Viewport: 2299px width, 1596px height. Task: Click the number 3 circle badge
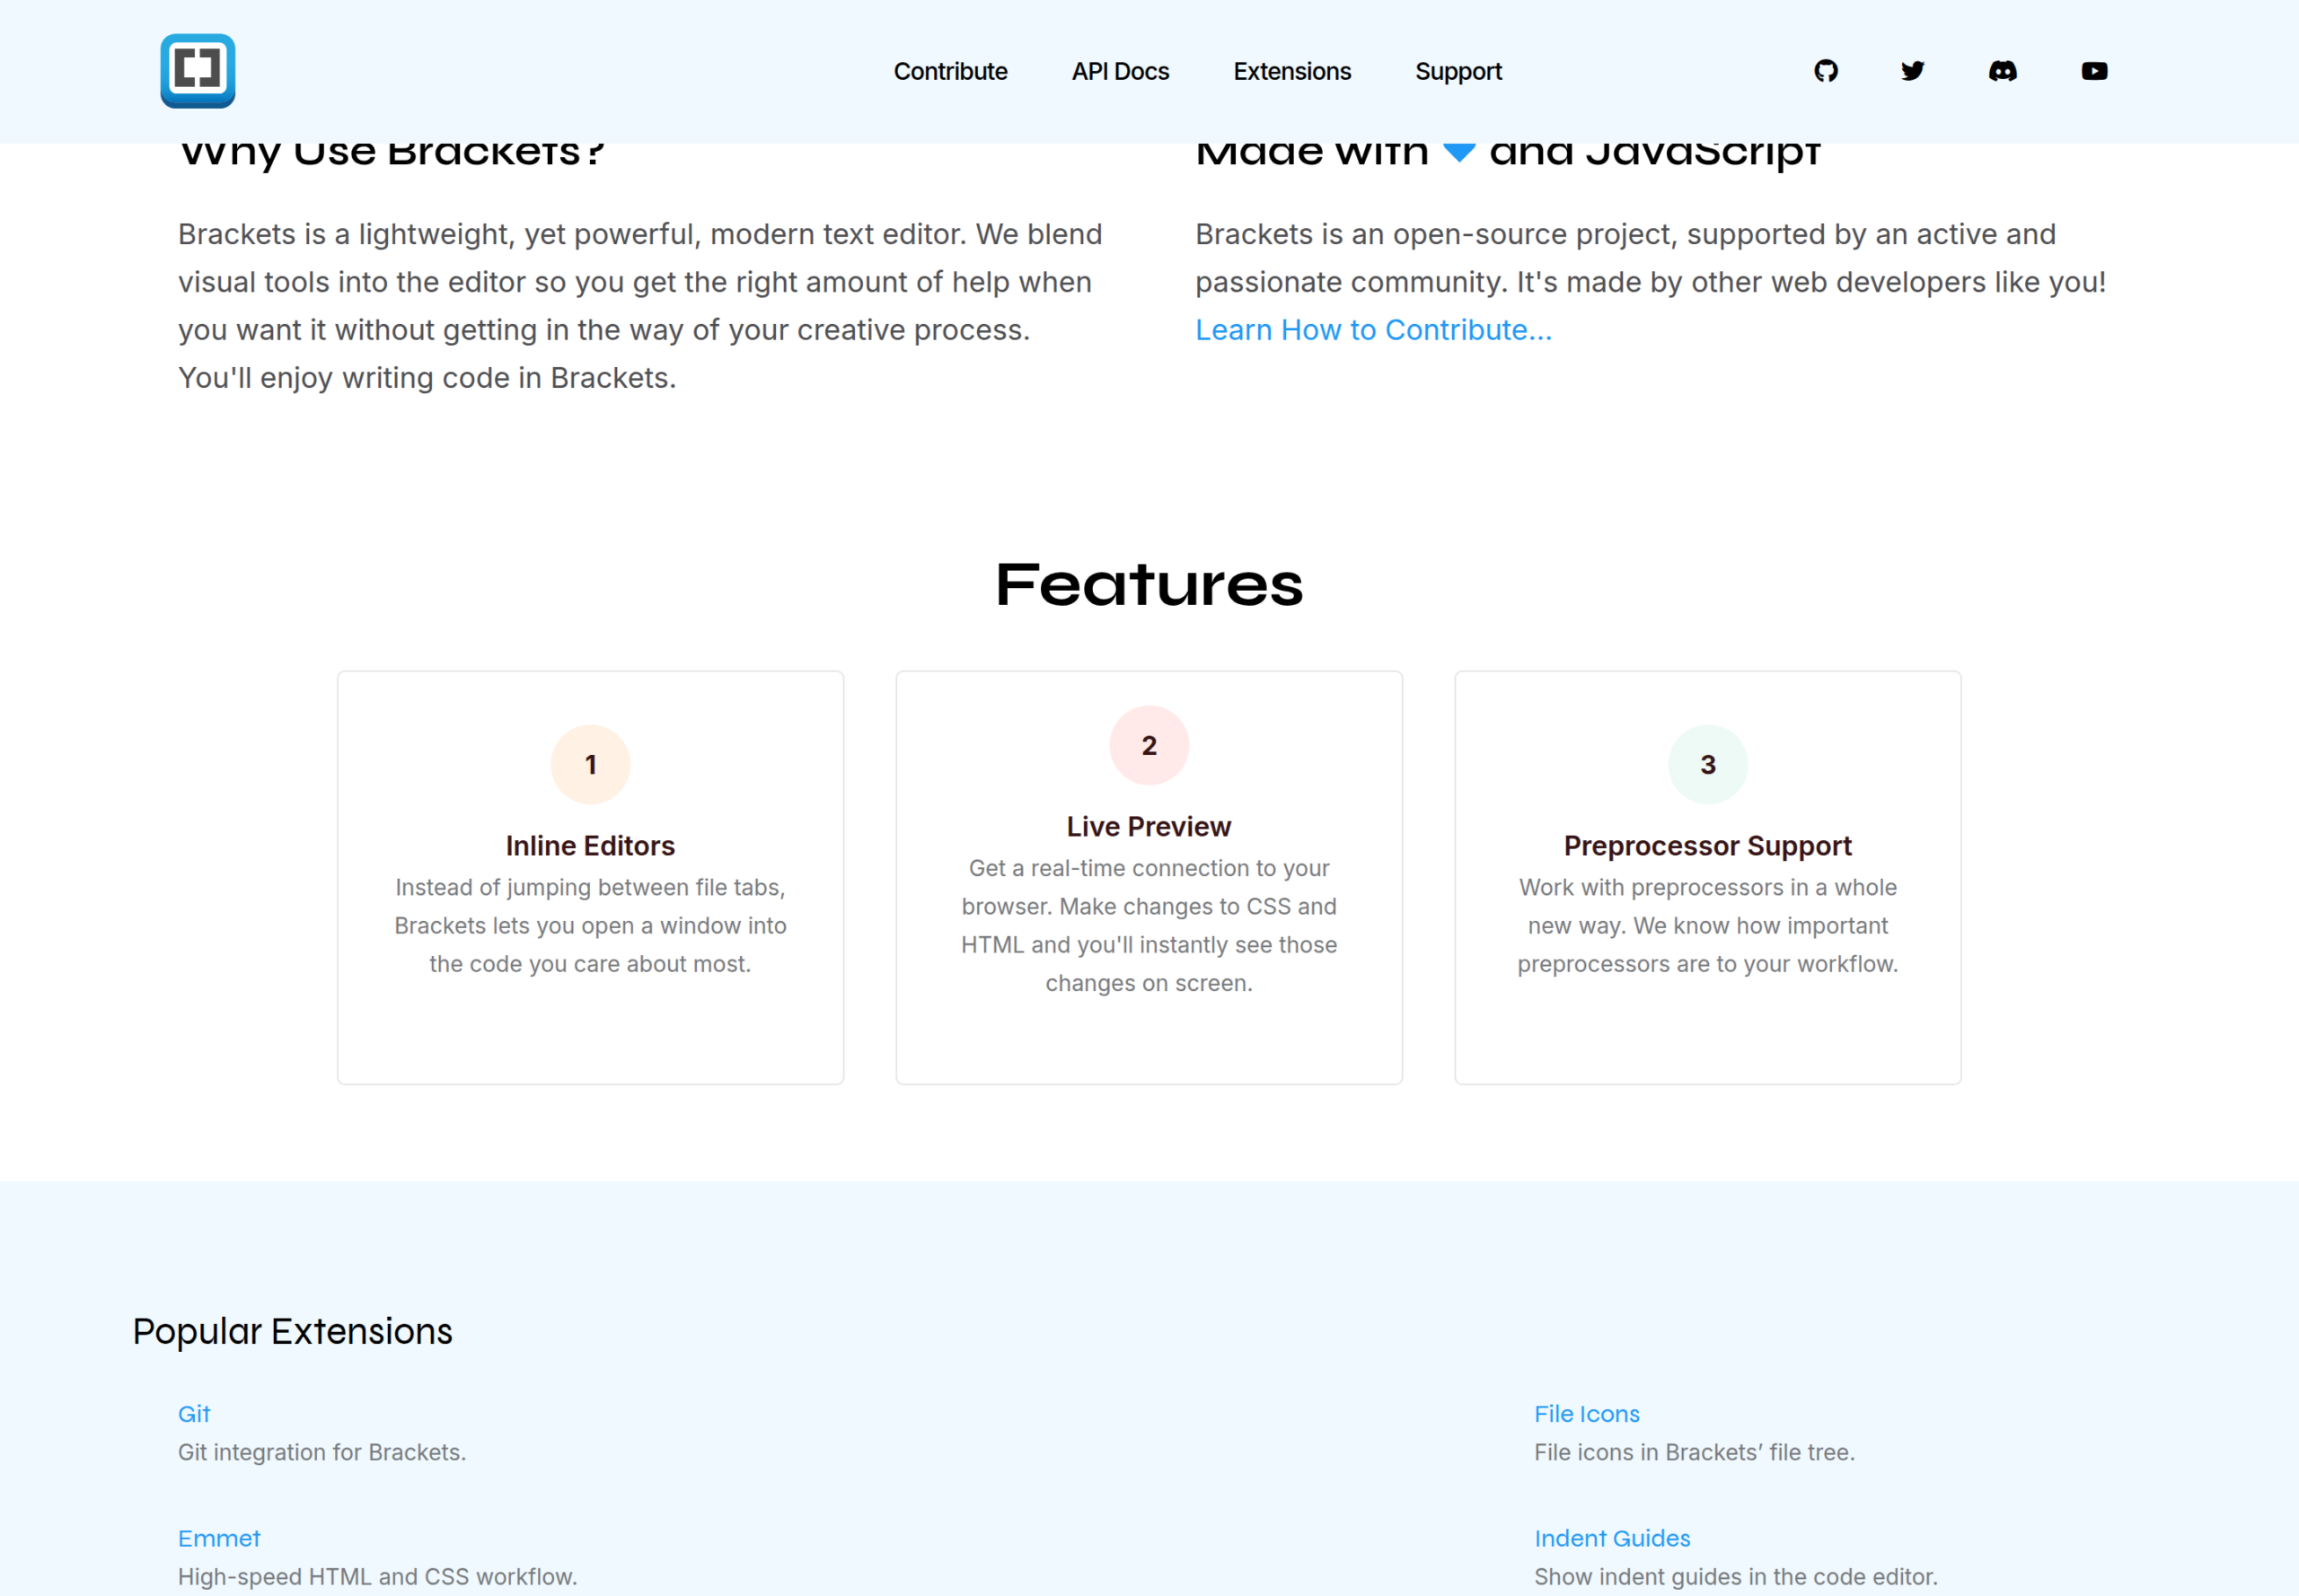[x=1707, y=765]
